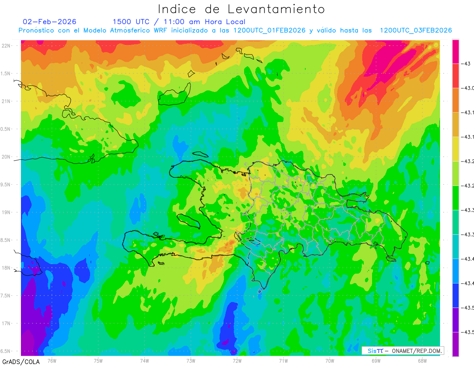The image size is (474, 366).
Task: Click the '69W' longitude label
Action: tap(376, 360)
